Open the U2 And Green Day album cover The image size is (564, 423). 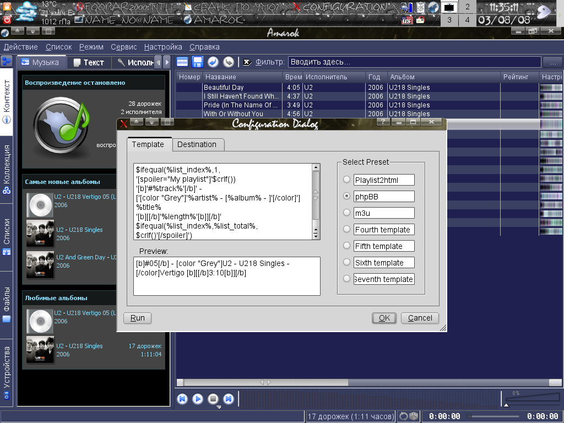click(40, 265)
